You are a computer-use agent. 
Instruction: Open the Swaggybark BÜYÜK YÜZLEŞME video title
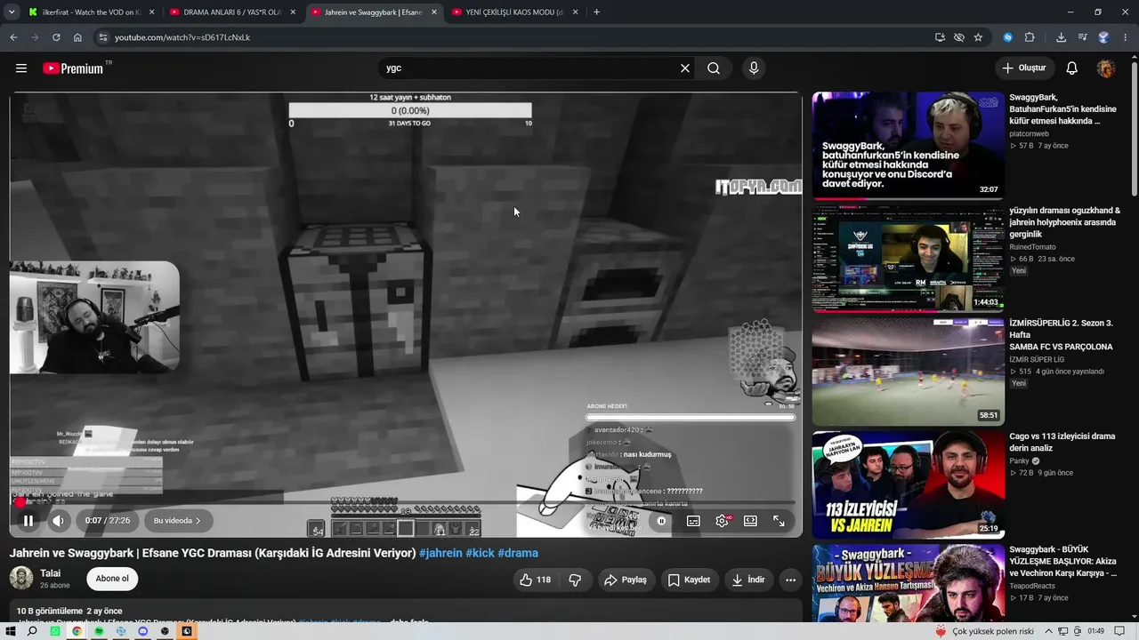(1062, 561)
